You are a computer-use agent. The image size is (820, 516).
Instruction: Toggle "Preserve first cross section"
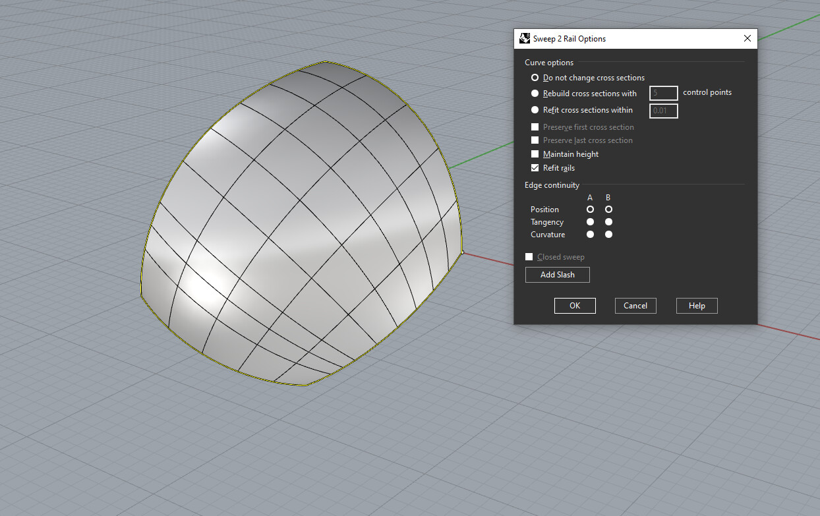click(535, 127)
